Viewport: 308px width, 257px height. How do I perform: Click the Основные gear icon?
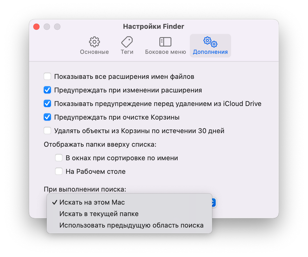point(94,42)
